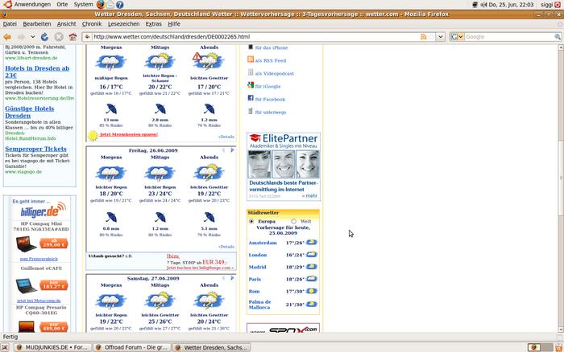Open Semperoper Tickets ad link

(x=35, y=149)
